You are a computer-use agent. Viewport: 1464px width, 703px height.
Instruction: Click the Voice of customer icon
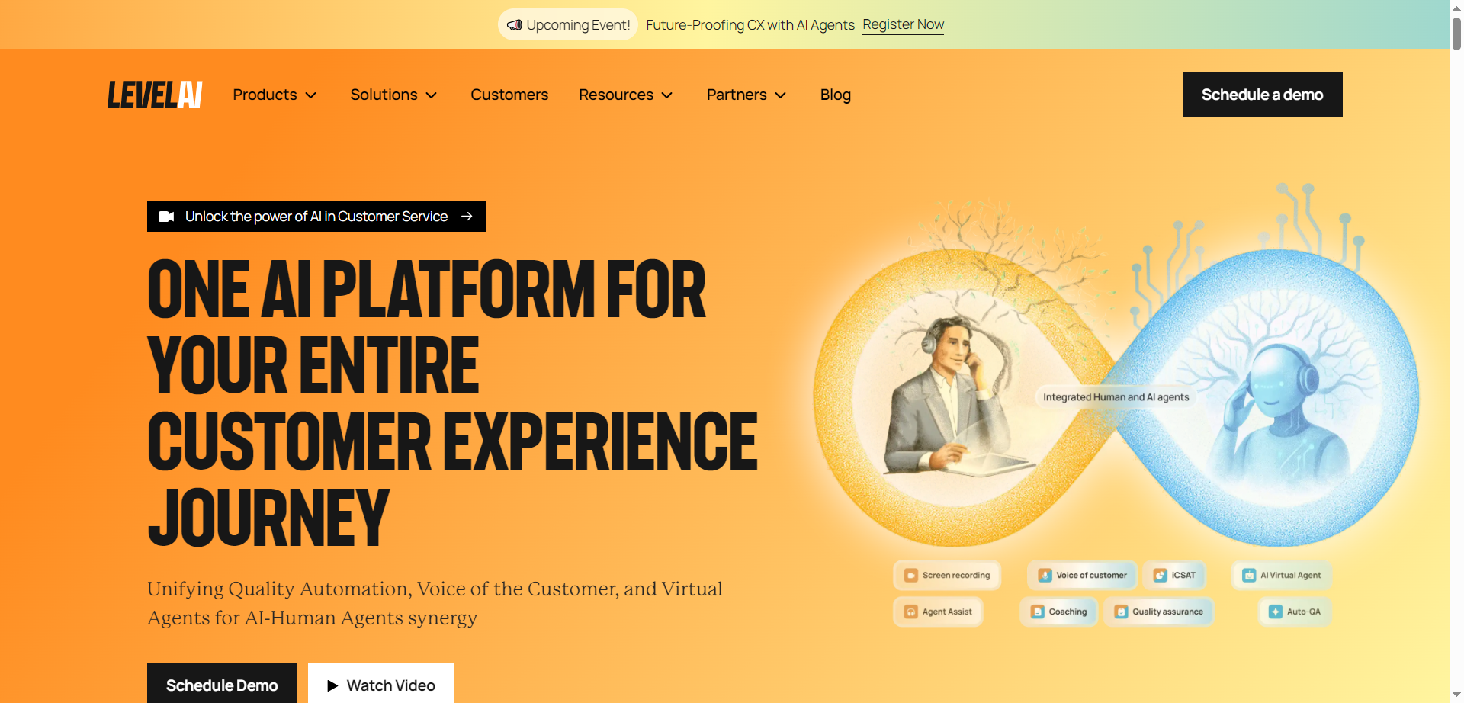point(1045,576)
